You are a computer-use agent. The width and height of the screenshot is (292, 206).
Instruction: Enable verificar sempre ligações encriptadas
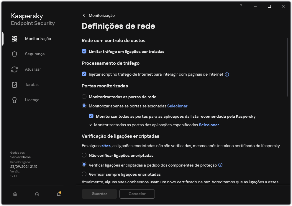(84, 174)
